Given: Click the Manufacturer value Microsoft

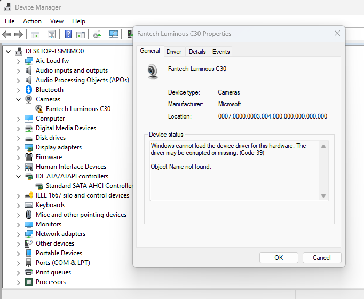Looking at the screenshot, I should (x=230, y=104).
